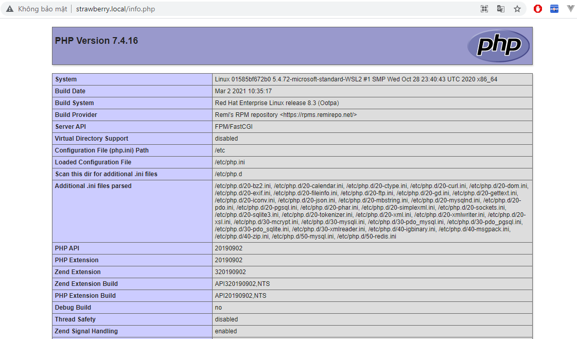The image size is (577, 339).
Task: Select the disabled value for Virtual Directory Support
Action: 226,138
